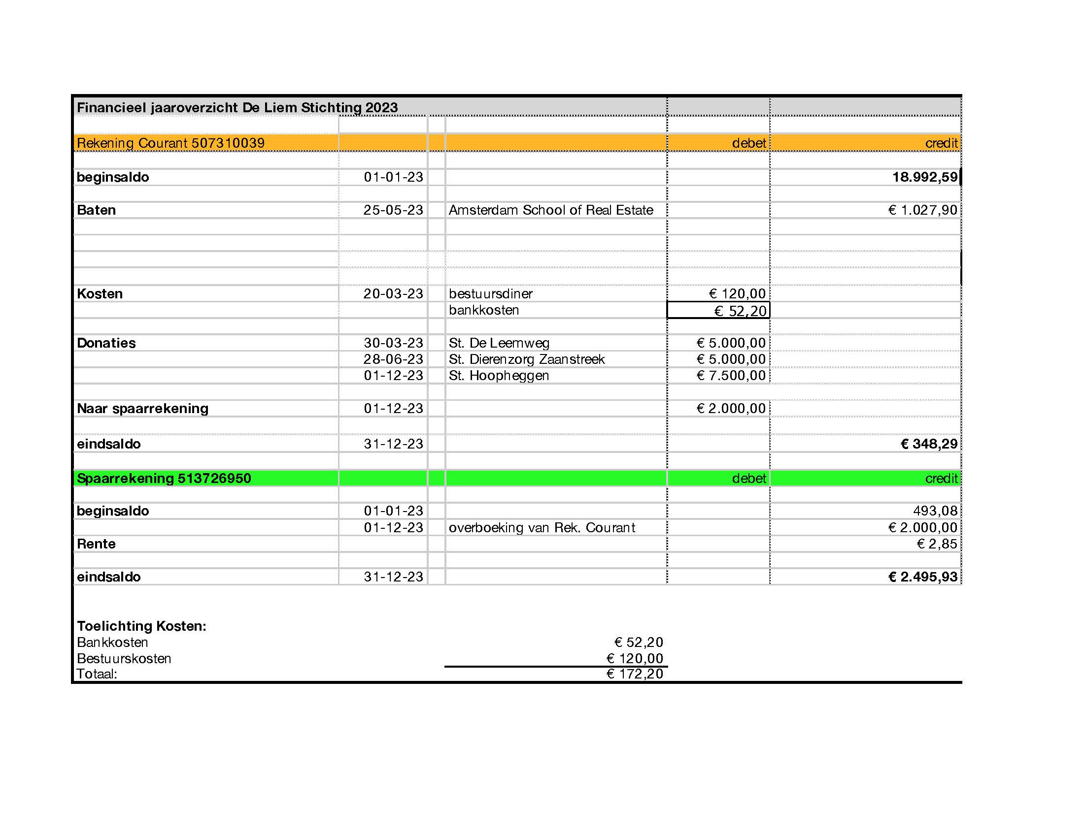Click the 'debet' label in orange header
Image resolution: width=1084 pixels, height=837 pixels.
click(x=748, y=143)
